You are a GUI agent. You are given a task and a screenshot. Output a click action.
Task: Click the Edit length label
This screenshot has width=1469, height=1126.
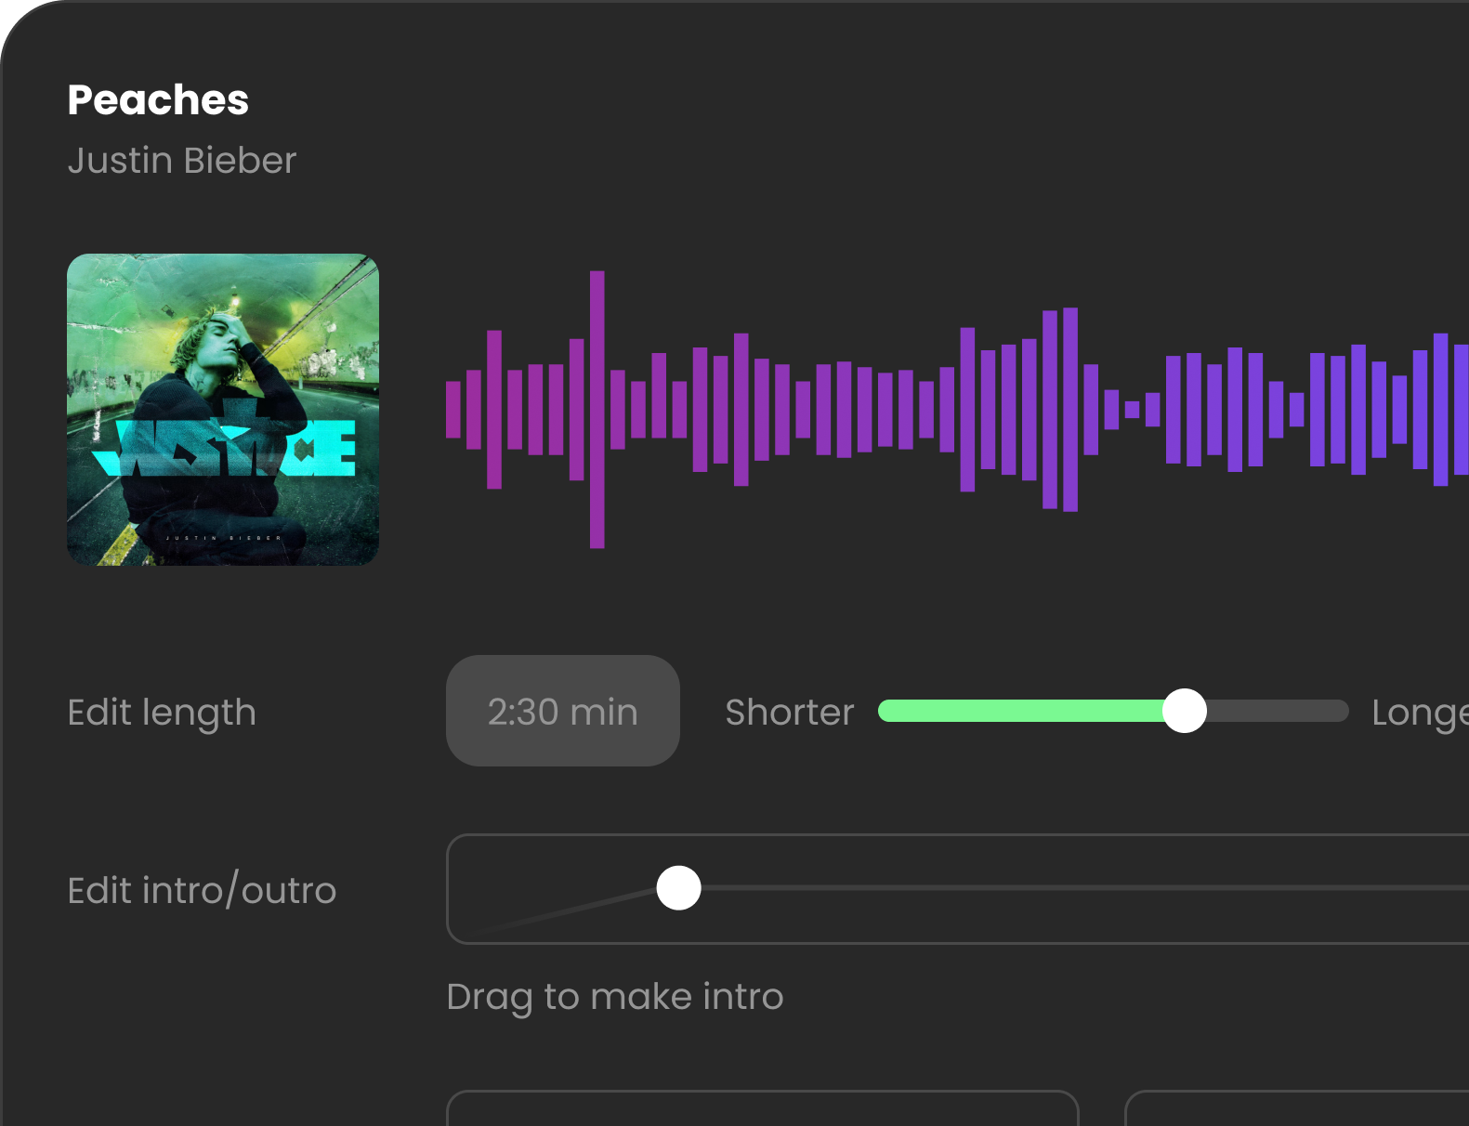tap(162, 713)
